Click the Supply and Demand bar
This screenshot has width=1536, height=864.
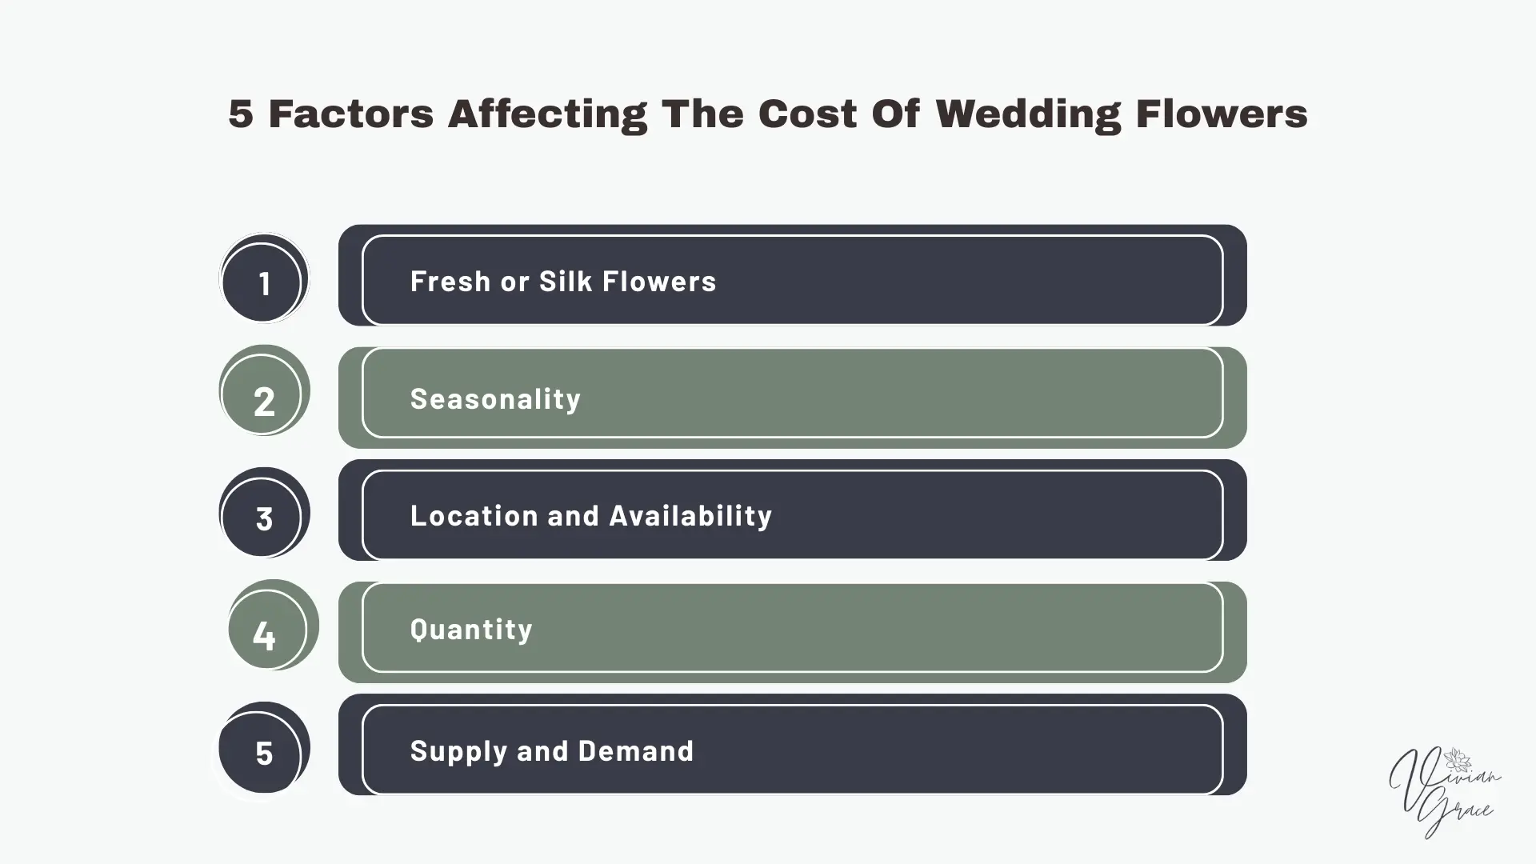point(792,750)
